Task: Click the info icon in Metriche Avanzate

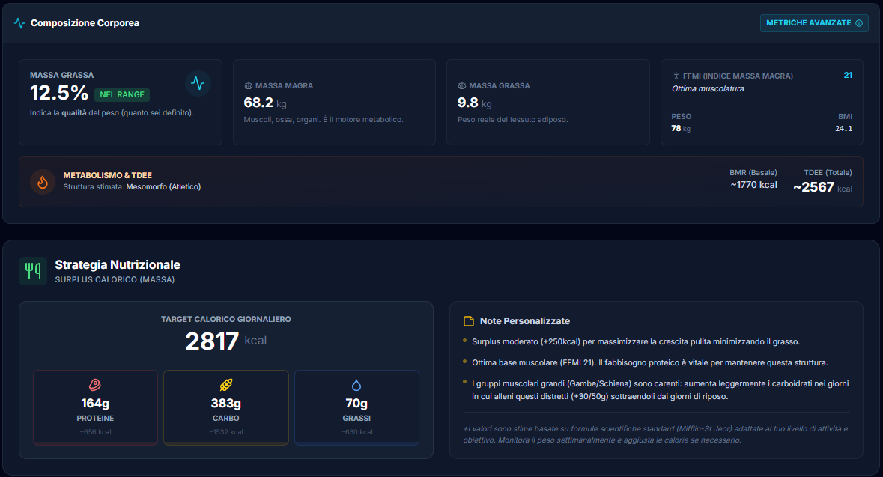Action: (x=859, y=23)
